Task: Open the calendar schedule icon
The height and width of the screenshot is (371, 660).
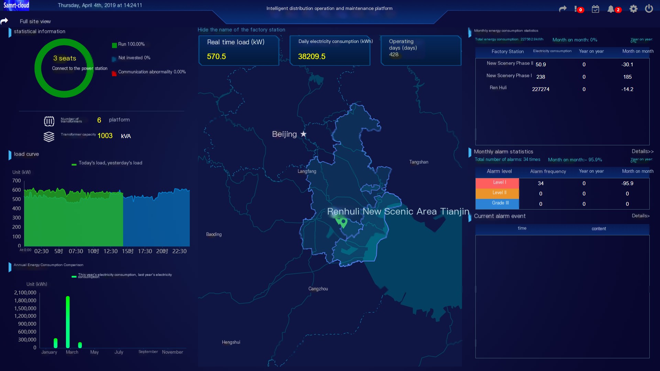Action: tap(595, 9)
